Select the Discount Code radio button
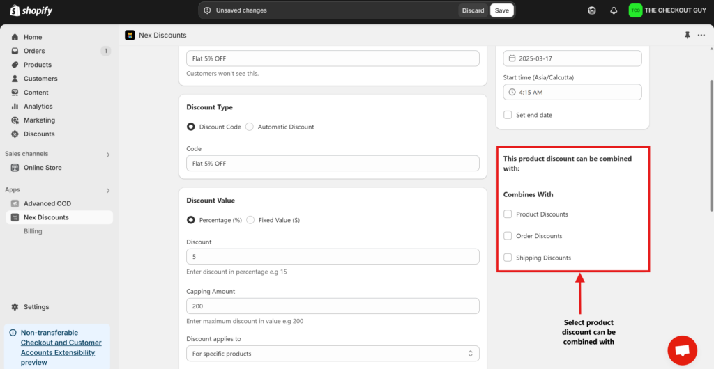The image size is (714, 369). pyautogui.click(x=191, y=127)
